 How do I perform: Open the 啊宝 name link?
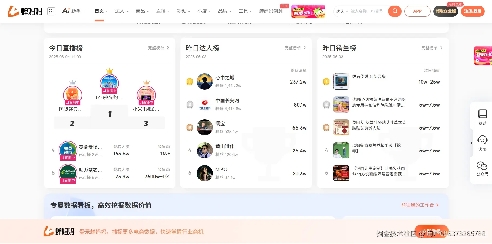click(x=220, y=124)
